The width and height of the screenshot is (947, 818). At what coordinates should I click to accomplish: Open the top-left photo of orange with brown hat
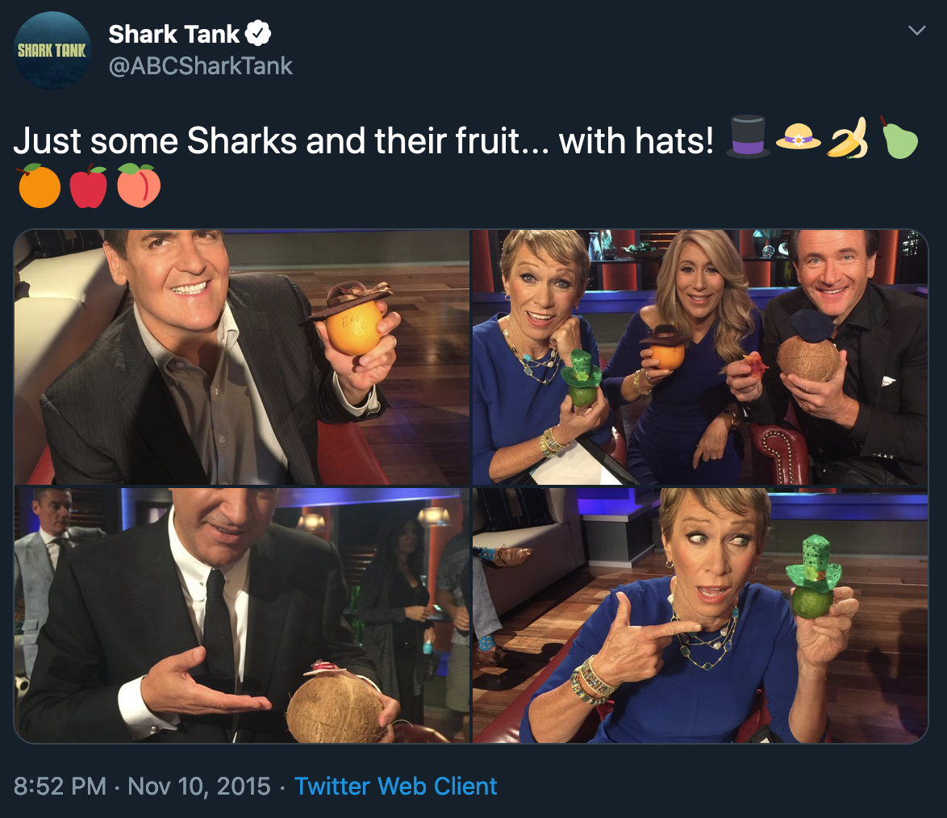click(242, 357)
